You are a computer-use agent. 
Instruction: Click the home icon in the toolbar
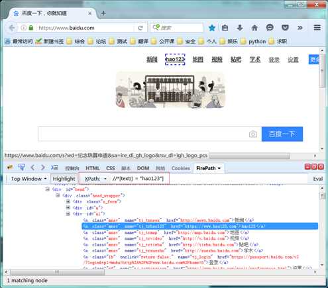click(x=254, y=28)
